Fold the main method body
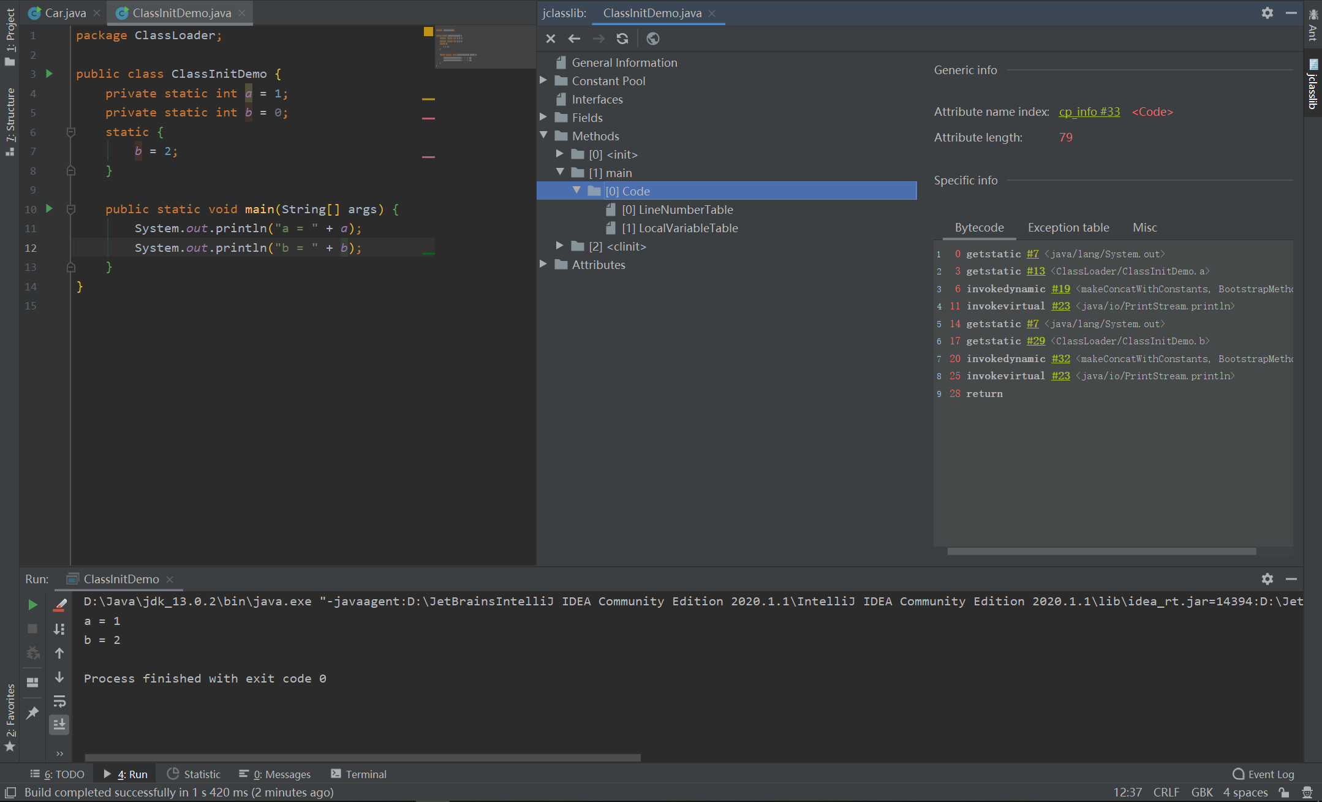 tap(71, 209)
